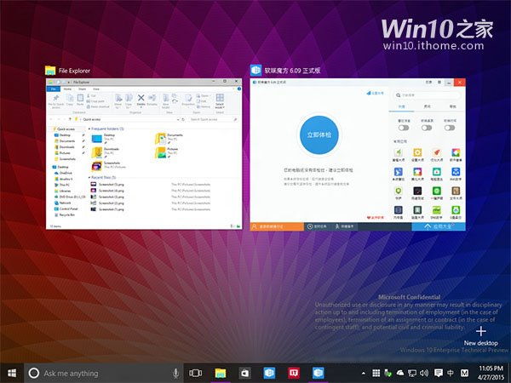Viewport: 511px width, 383px height.
Task: Click the New folder ribbon icon
Action: (x=165, y=101)
